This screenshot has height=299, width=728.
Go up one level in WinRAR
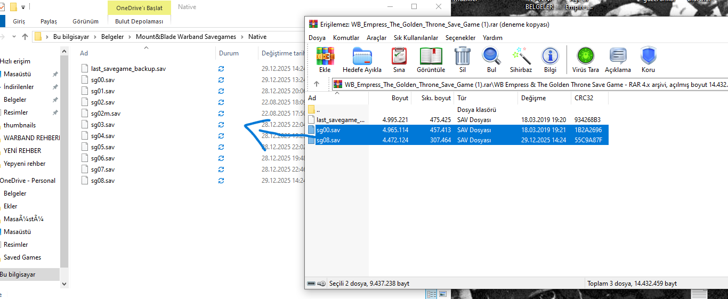pyautogui.click(x=317, y=84)
